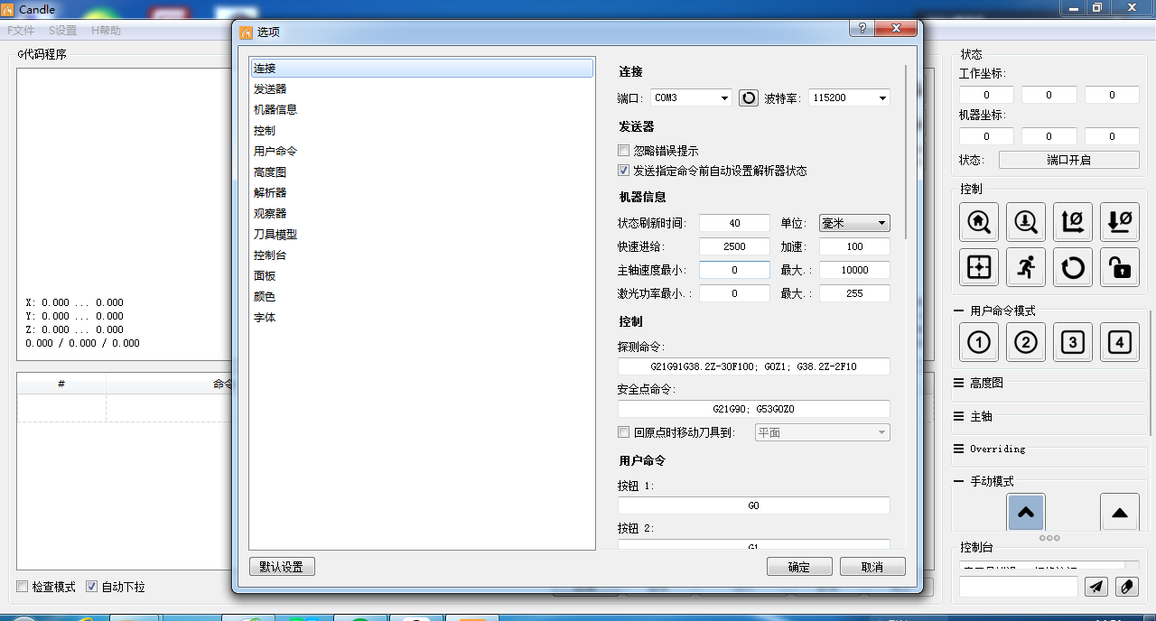Click the 确定 button
Screen dimensions: 1156x621
click(799, 567)
